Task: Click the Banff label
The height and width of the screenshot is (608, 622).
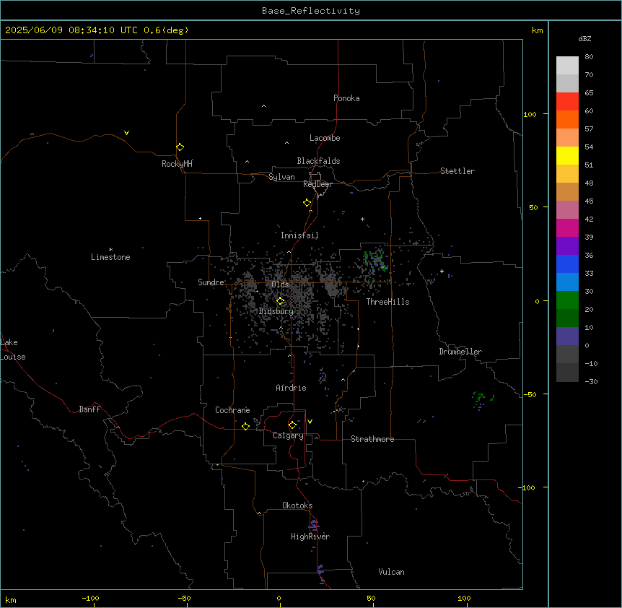Action: tap(89, 409)
